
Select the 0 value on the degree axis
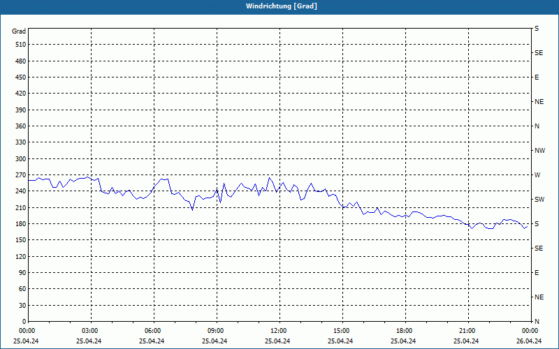click(24, 321)
